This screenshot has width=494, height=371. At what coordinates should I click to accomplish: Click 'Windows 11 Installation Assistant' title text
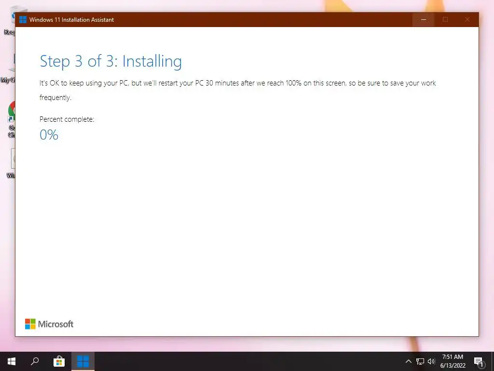tap(71, 19)
